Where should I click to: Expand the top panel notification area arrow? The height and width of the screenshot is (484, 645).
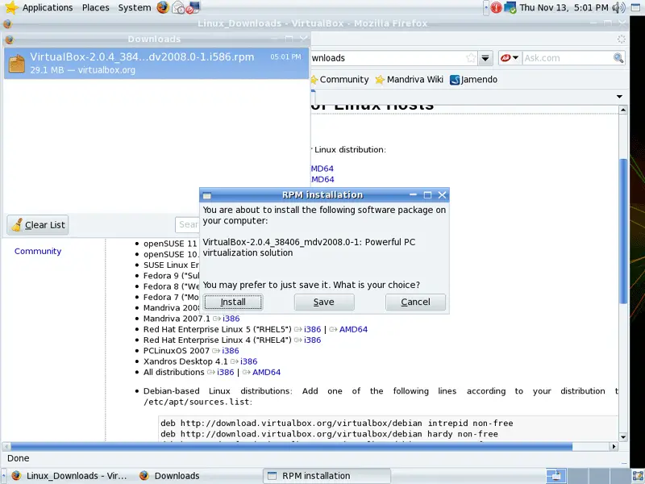(x=486, y=7)
